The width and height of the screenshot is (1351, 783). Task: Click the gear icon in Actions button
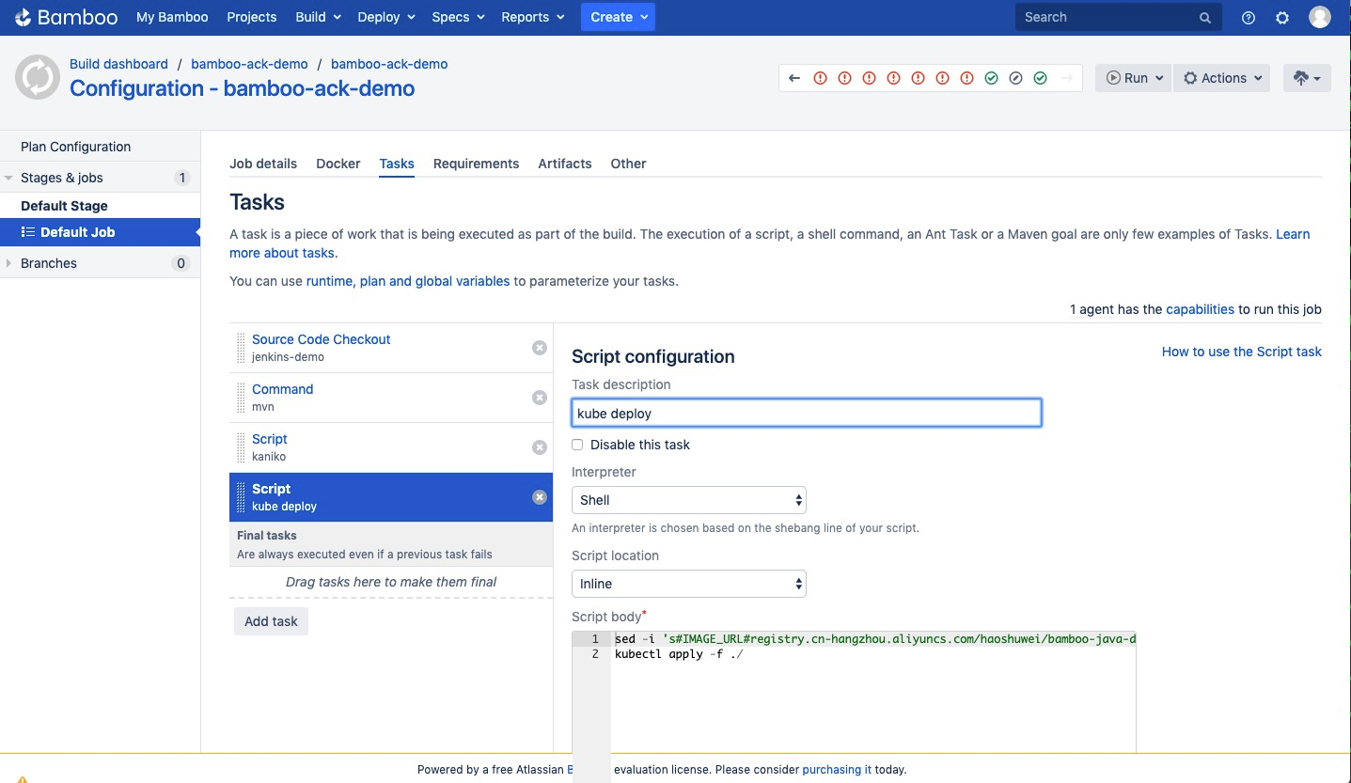pyautogui.click(x=1190, y=78)
